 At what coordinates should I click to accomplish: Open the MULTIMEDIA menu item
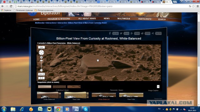[x=124, y=19]
